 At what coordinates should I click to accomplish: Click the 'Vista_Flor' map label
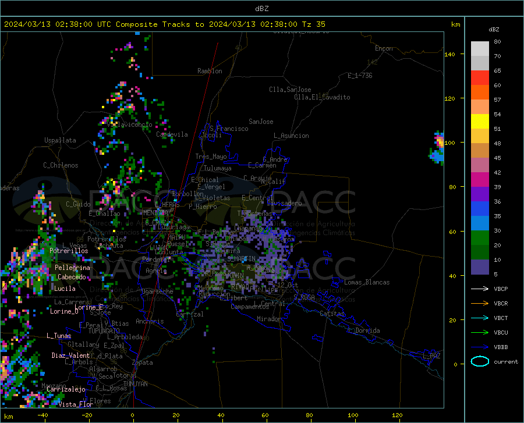76,404
